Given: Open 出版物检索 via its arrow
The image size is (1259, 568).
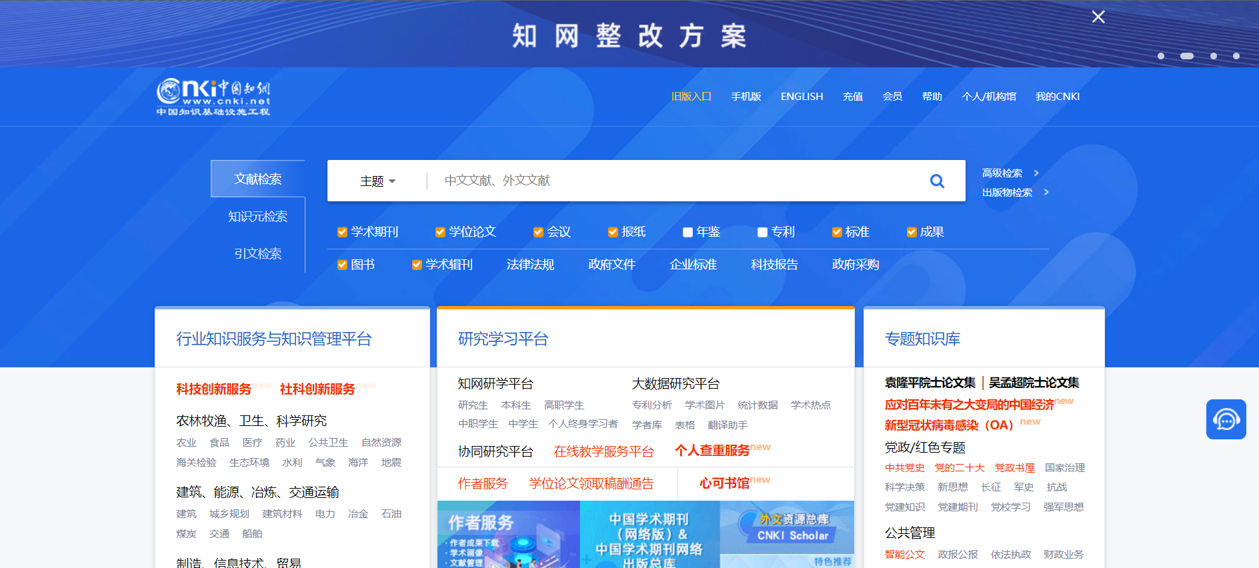Looking at the screenshot, I should point(1046,192).
